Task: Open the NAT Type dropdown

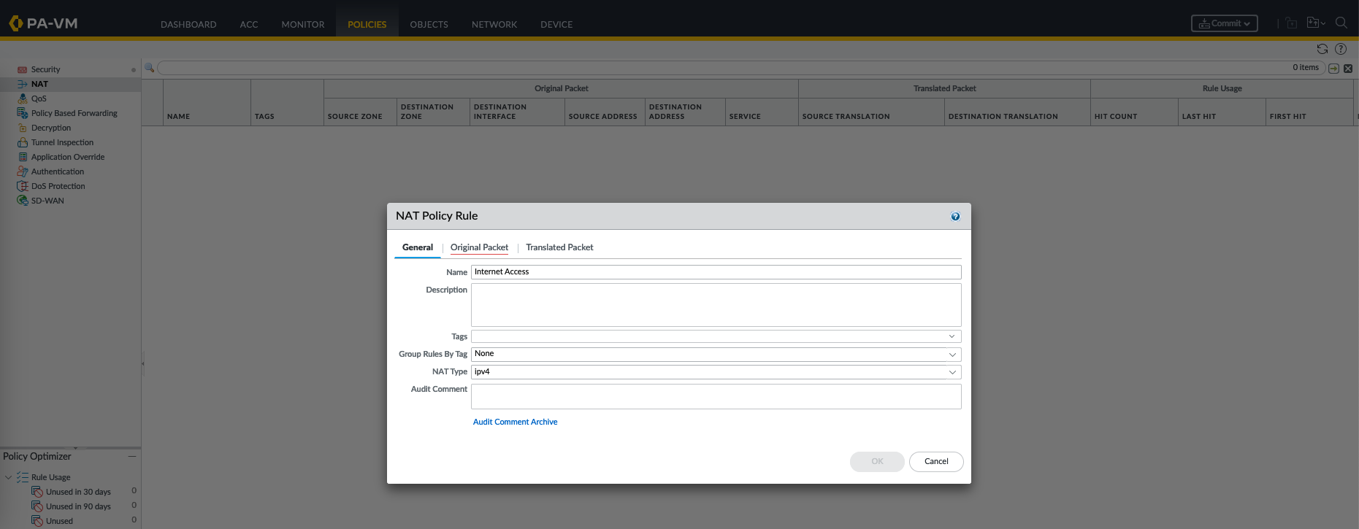Action: [x=952, y=372]
